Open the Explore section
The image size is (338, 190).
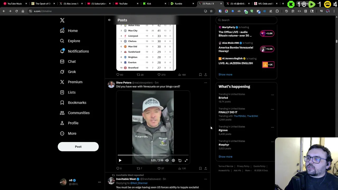click(70, 41)
